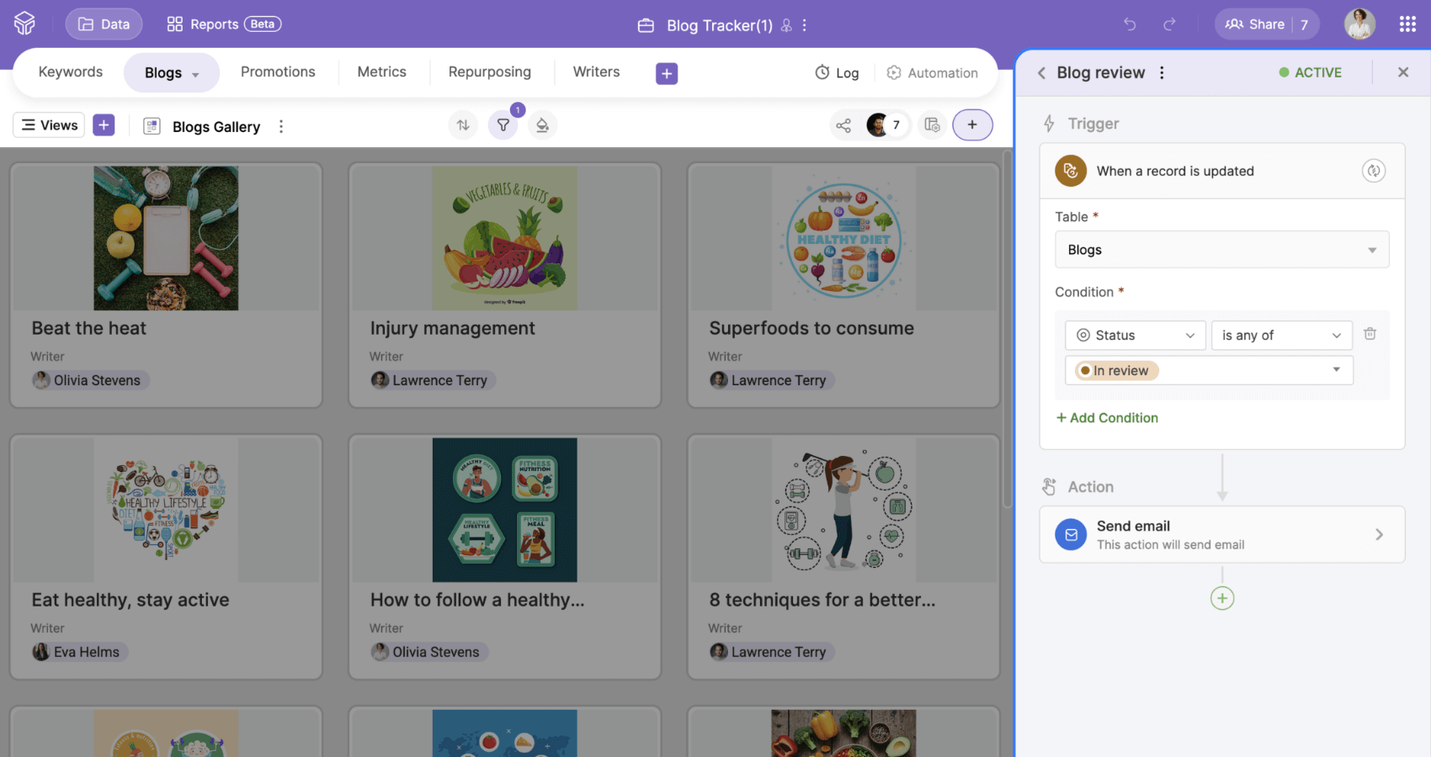Click the share view icon
Viewport: 1431px width, 757px height.
pyautogui.click(x=843, y=125)
